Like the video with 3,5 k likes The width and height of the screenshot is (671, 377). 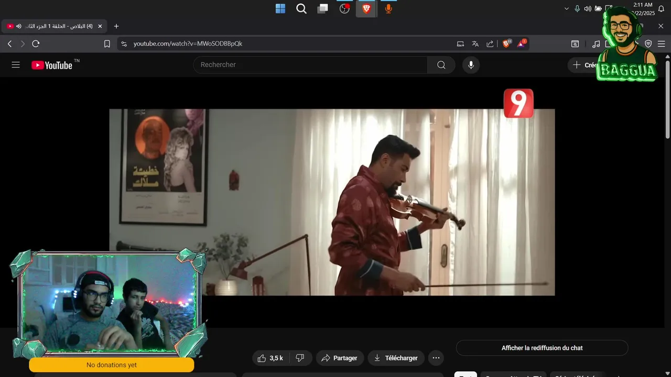pyautogui.click(x=270, y=358)
